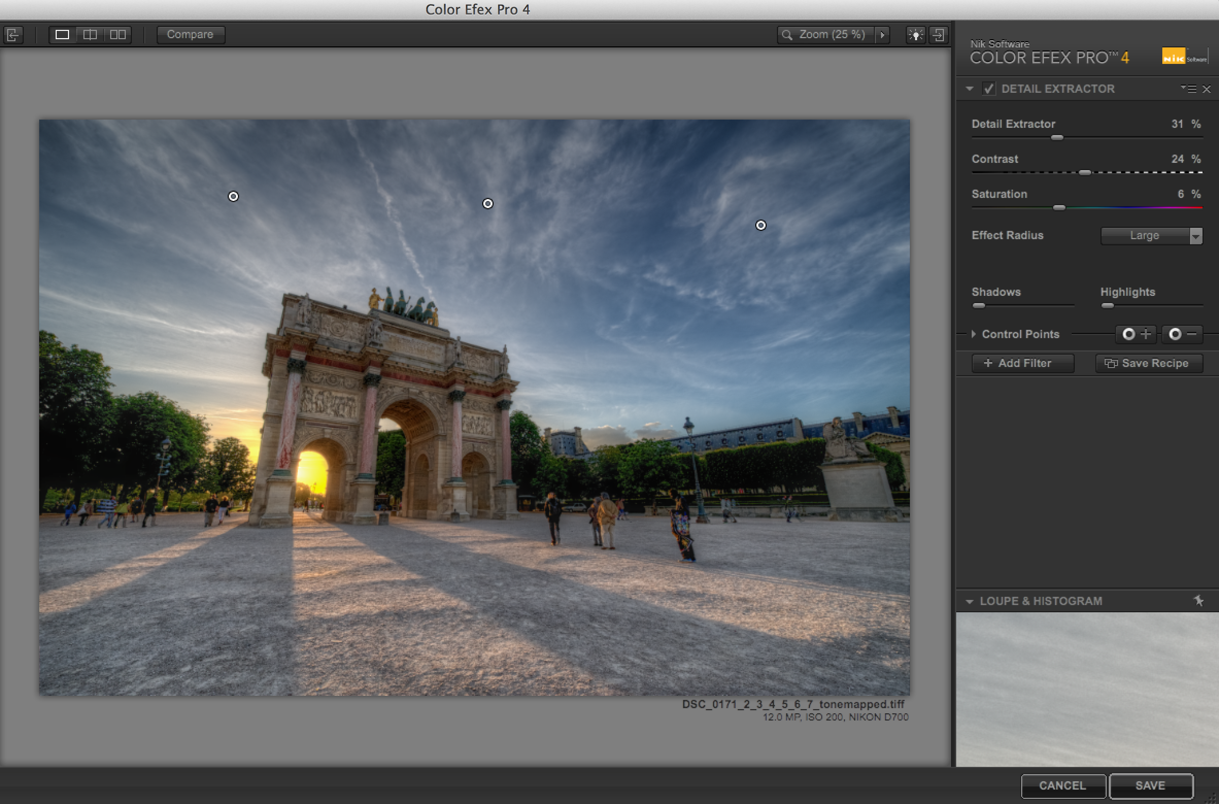Select the leftmost sky control point
Screen dimensions: 1219x804
pyautogui.click(x=233, y=196)
